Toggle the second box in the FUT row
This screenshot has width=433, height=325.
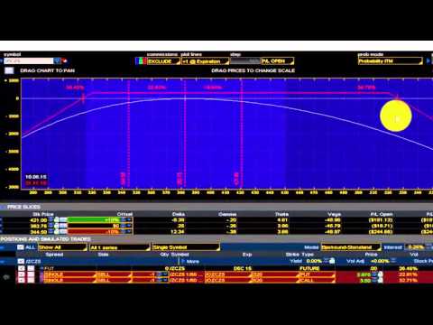click(31, 268)
